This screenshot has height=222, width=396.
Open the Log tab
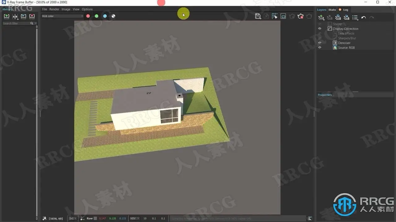tap(345, 10)
